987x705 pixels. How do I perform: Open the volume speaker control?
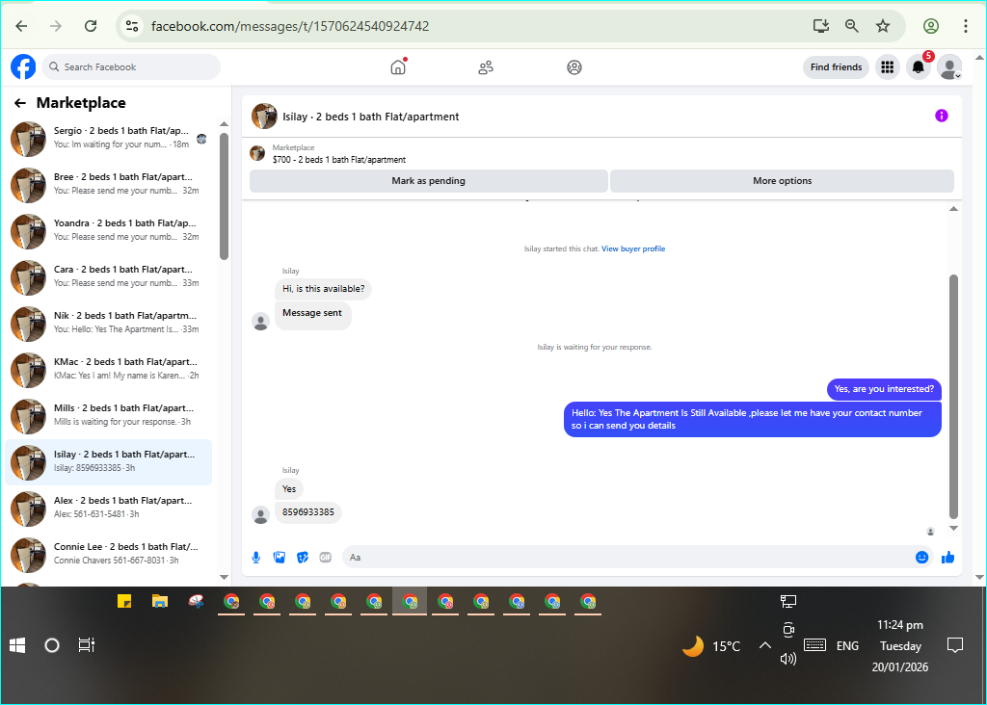[788, 659]
